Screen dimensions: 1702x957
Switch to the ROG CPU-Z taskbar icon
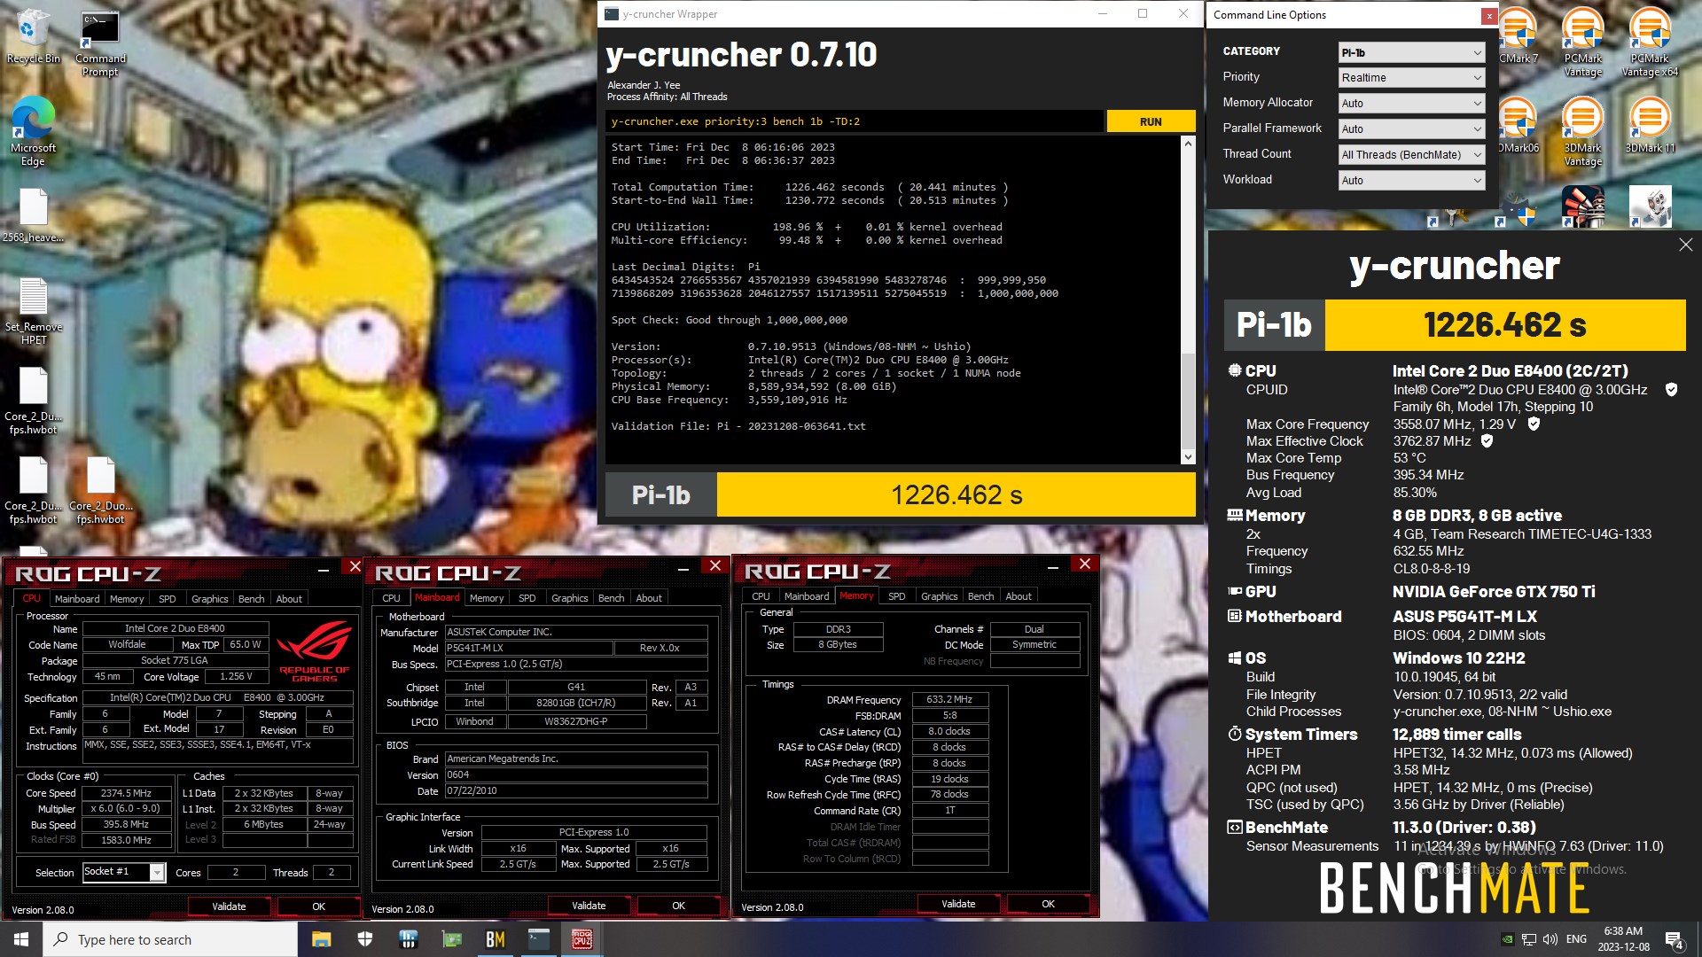coord(582,939)
